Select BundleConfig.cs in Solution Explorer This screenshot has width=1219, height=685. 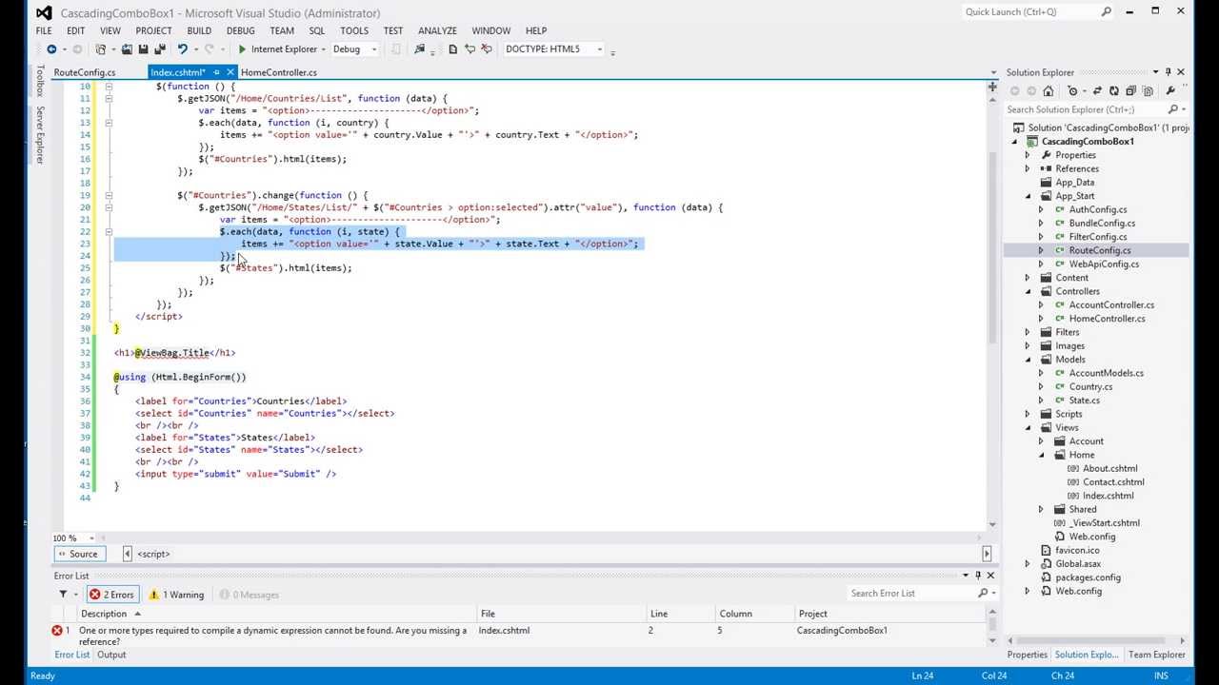1102,224
